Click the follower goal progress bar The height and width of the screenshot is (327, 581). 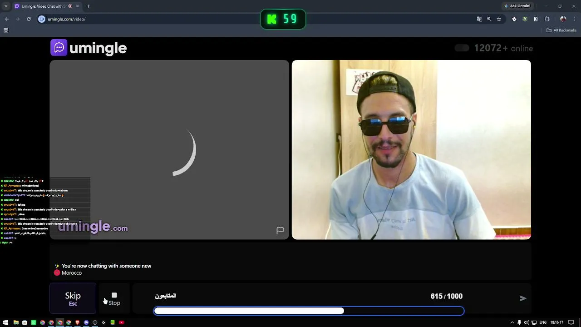point(309,311)
